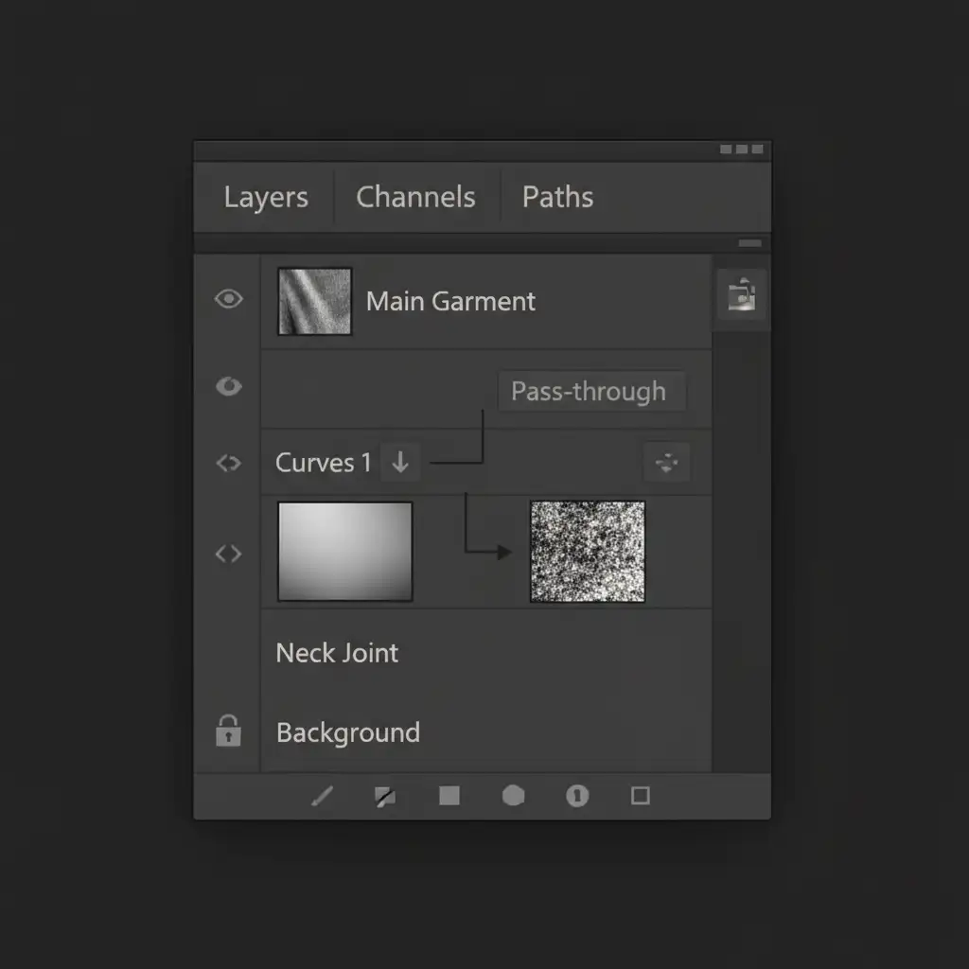Switch to the Channels tab
969x969 pixels.
tap(415, 197)
